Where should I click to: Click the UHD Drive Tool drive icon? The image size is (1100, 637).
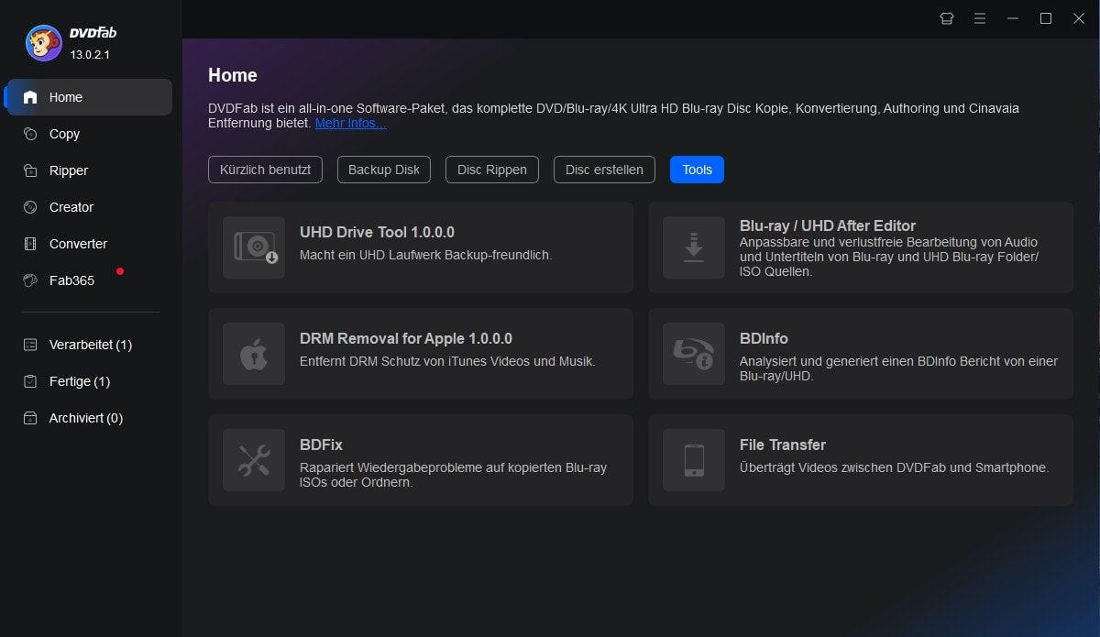(254, 247)
